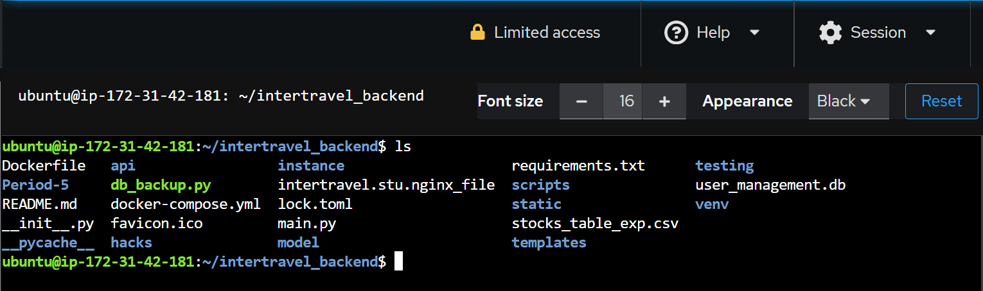The height and width of the screenshot is (291, 983).
Task: Click the user_management.db file name
Action: click(x=770, y=185)
